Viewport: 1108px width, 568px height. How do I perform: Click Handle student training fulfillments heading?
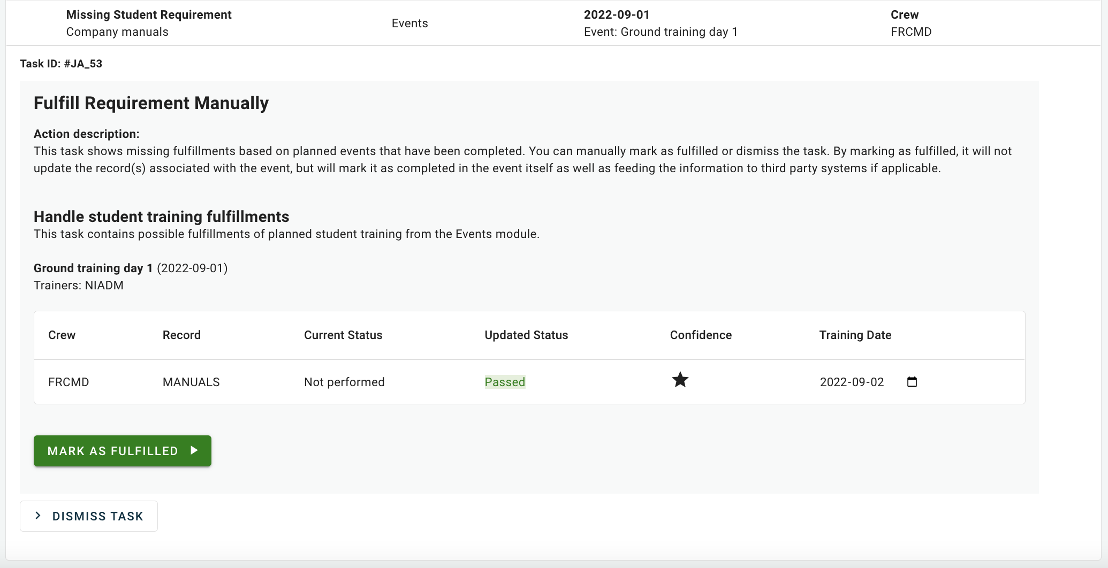[161, 216]
